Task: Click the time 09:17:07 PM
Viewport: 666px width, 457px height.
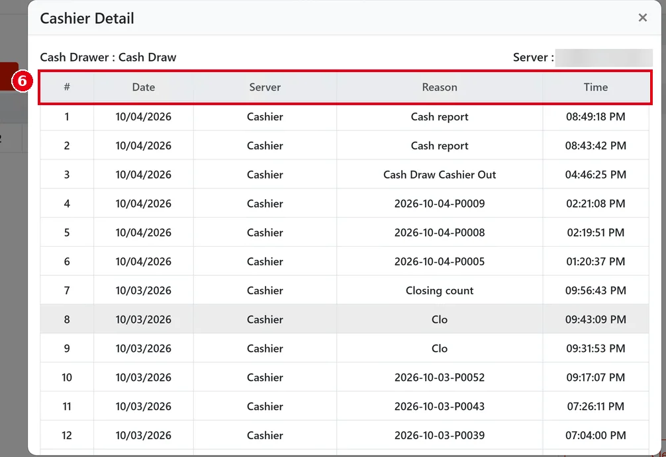Action: [595, 377]
